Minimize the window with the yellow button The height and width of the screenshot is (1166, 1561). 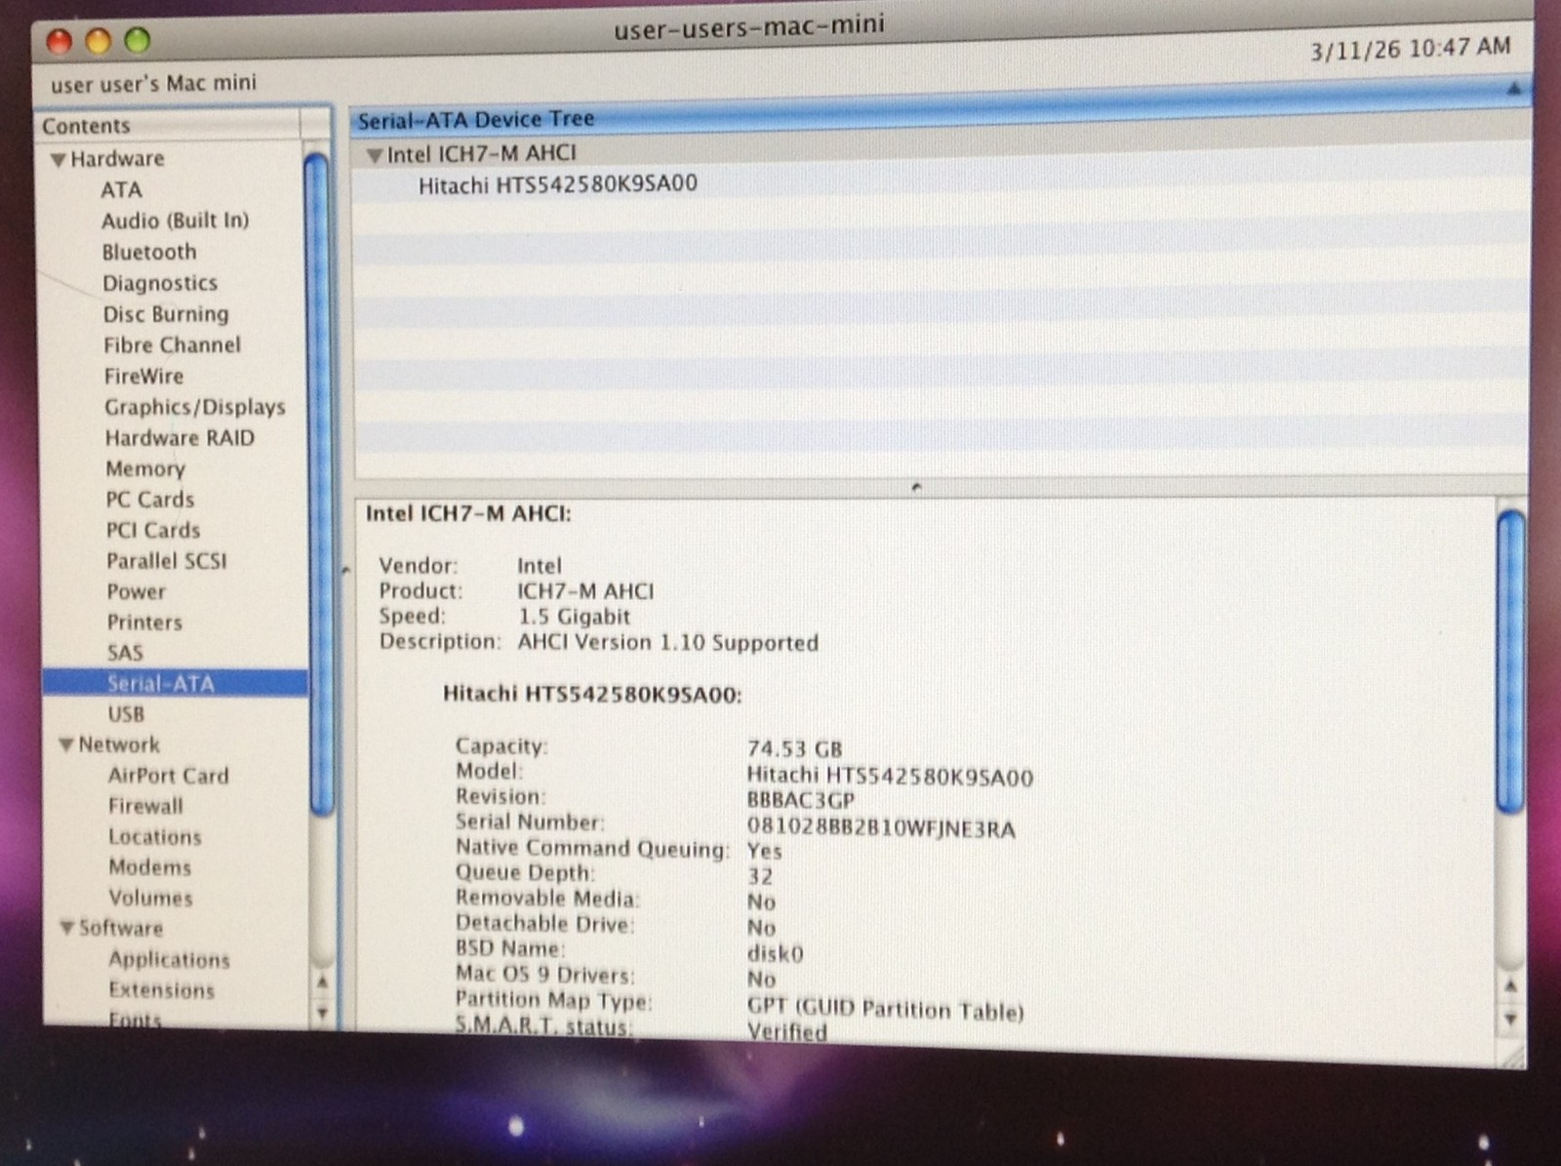click(x=99, y=41)
